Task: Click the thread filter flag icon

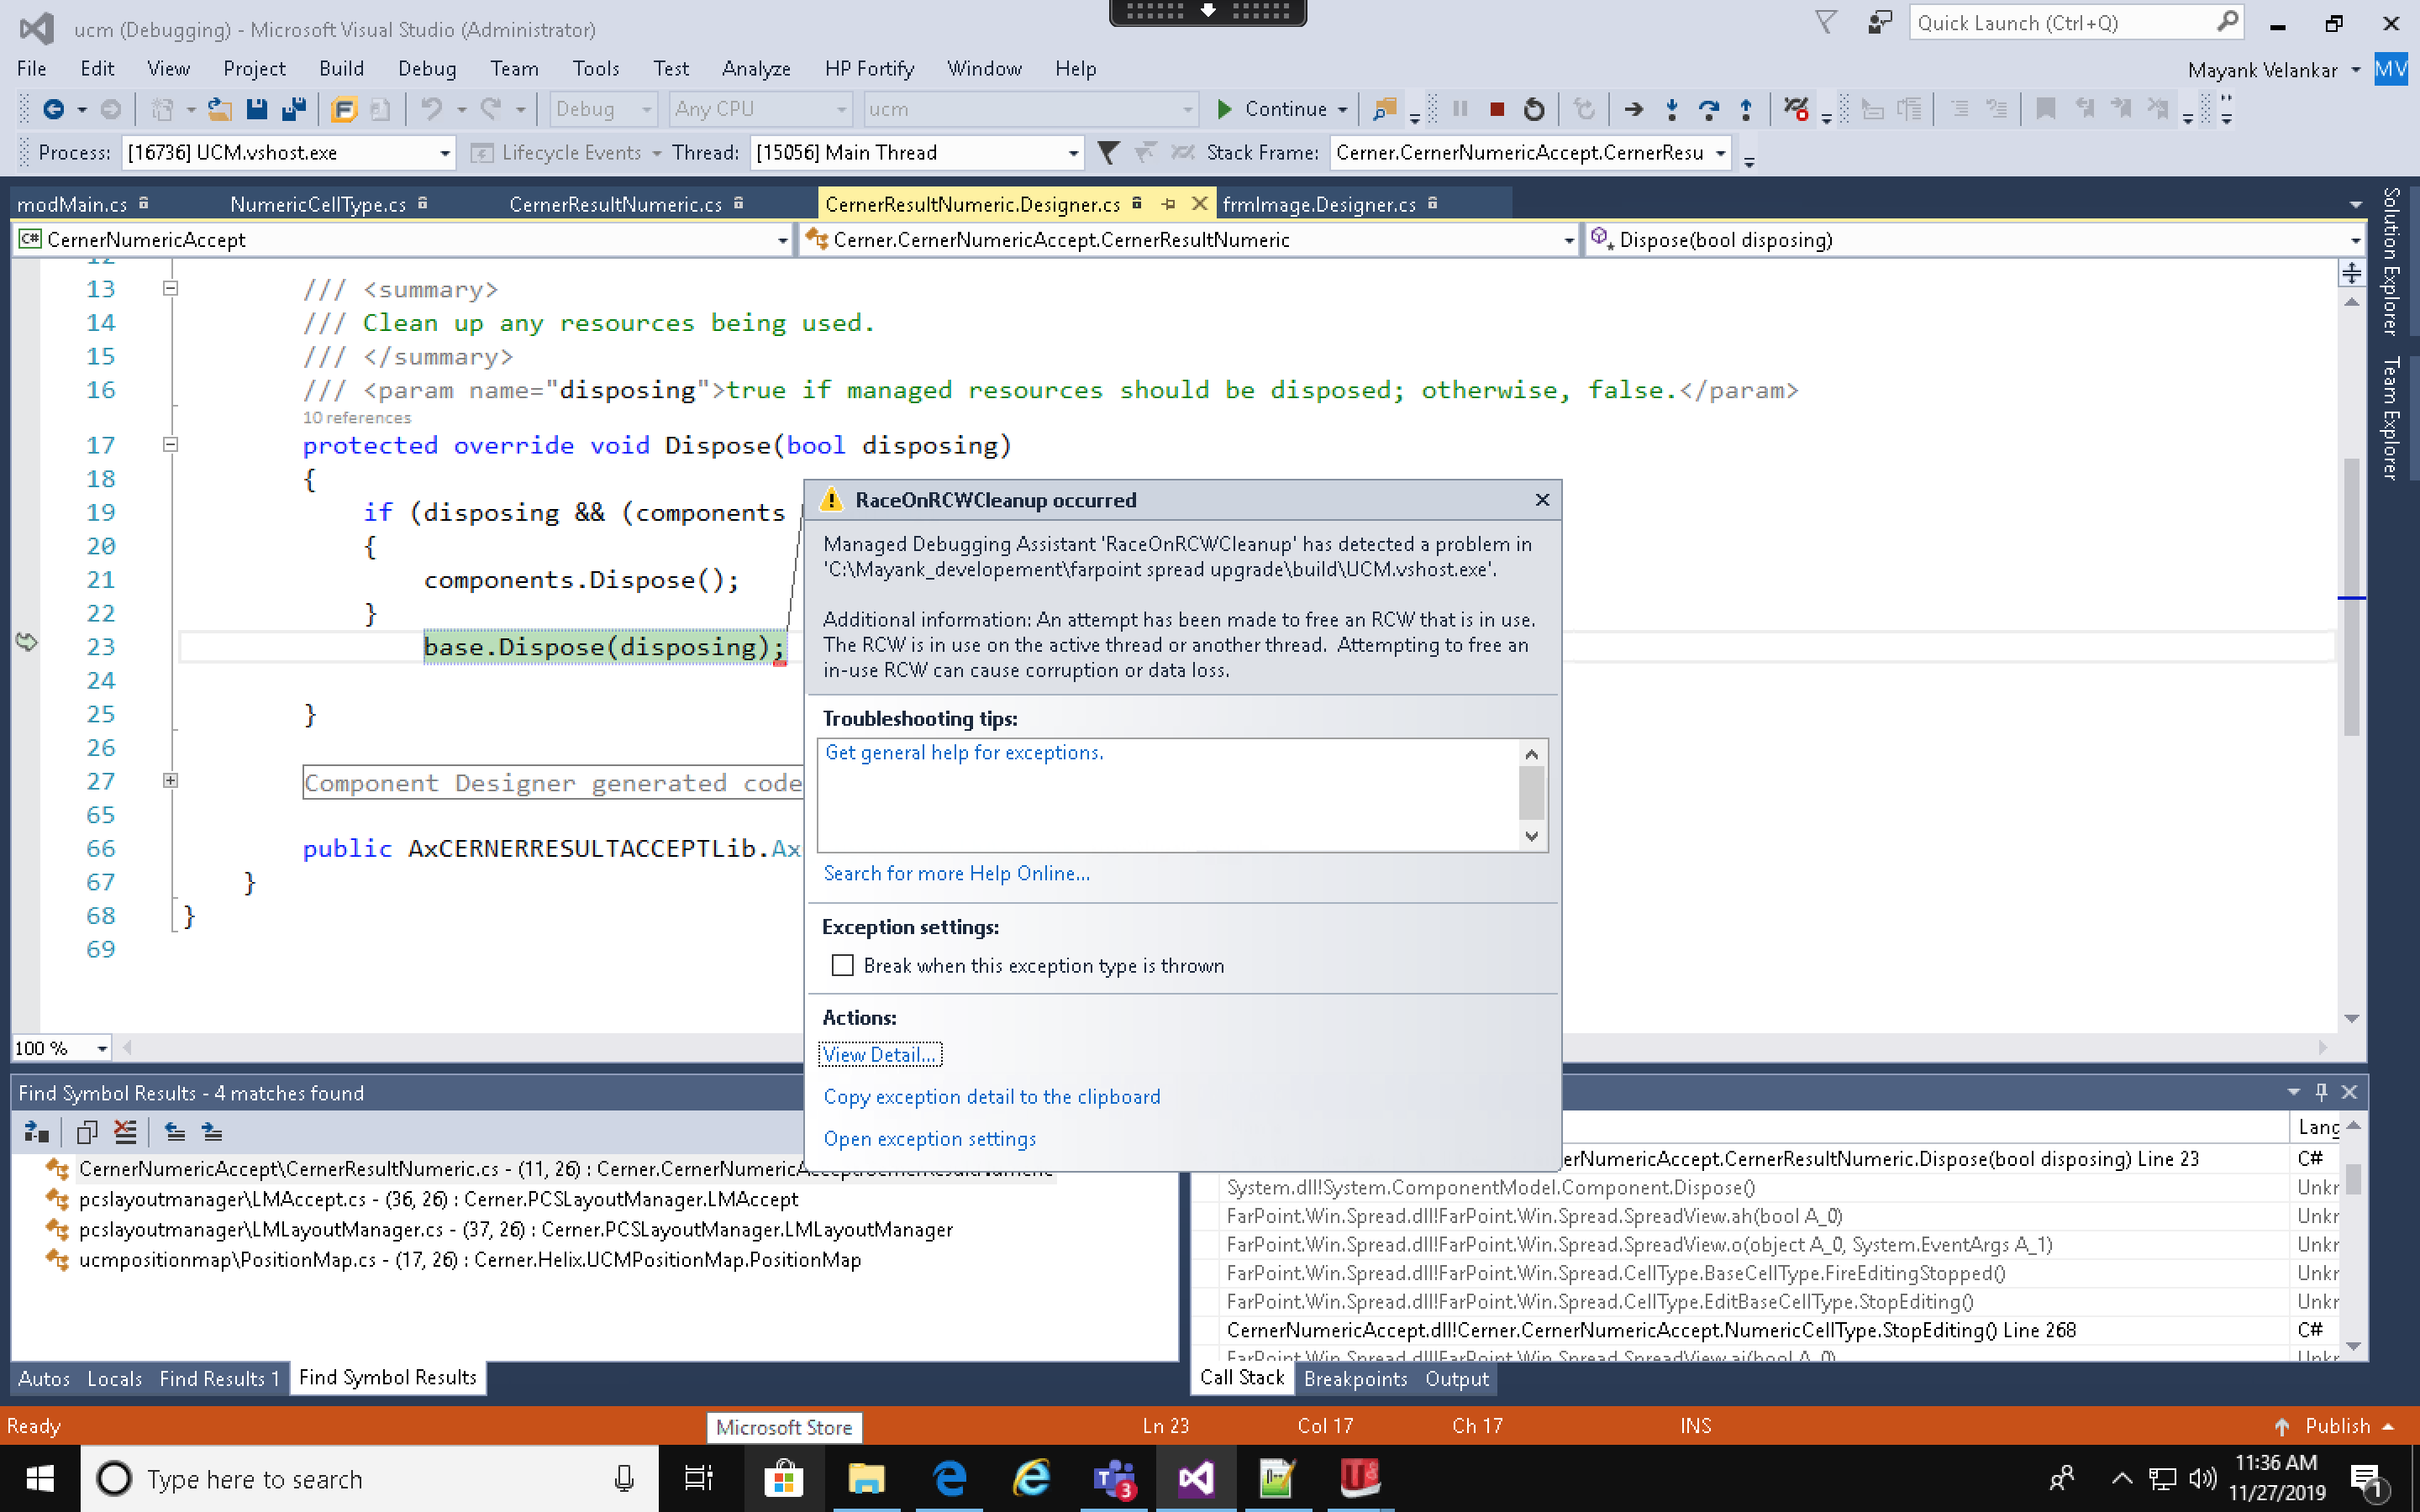Action: [1108, 153]
